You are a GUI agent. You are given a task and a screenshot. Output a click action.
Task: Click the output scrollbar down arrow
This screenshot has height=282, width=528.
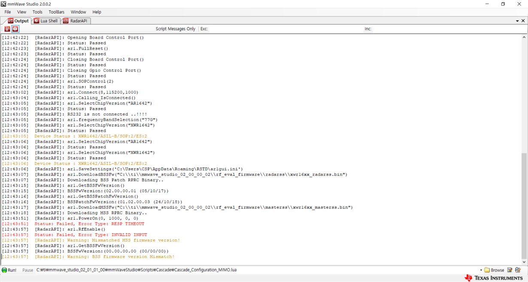(x=524, y=262)
